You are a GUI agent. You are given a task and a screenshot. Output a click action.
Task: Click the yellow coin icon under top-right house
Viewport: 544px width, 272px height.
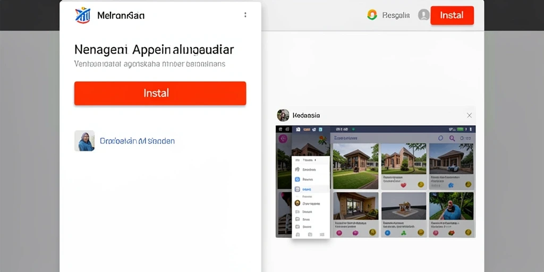pos(469,185)
